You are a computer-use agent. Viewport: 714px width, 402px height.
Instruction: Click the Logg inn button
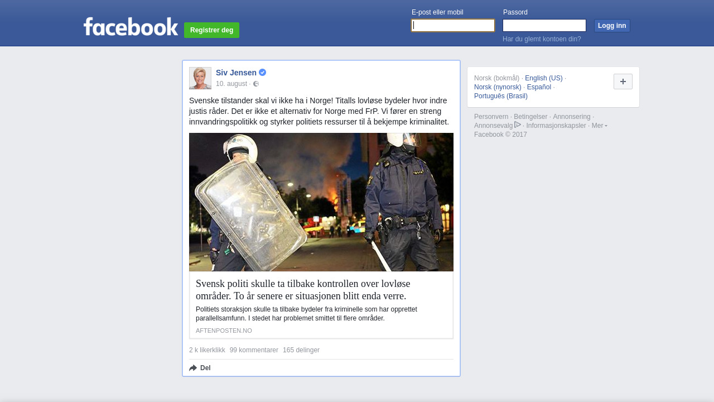coord(612,26)
